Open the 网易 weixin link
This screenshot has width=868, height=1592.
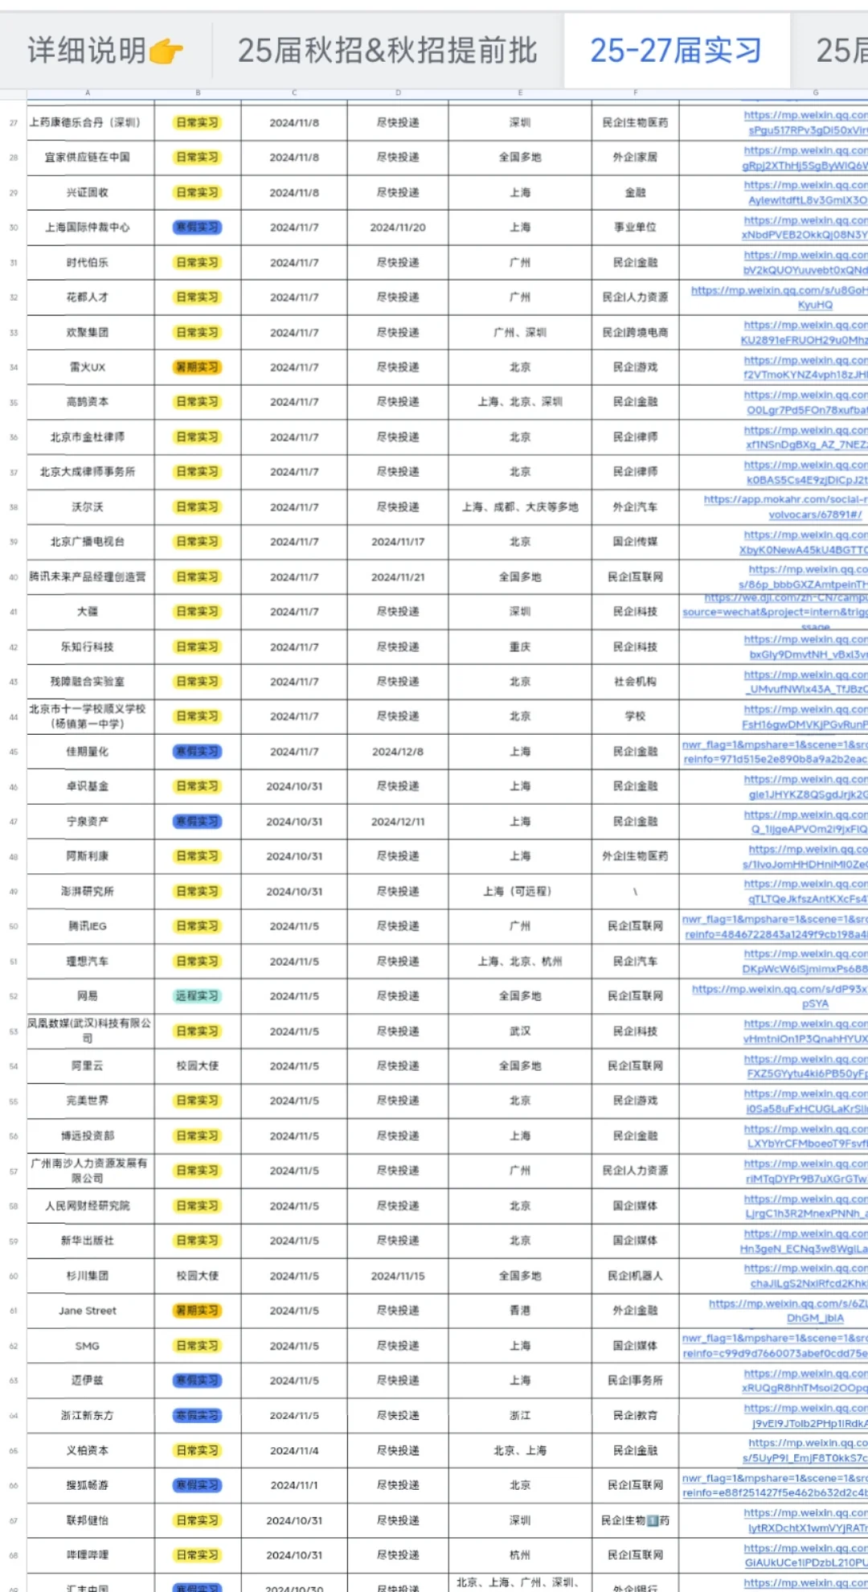tap(780, 996)
